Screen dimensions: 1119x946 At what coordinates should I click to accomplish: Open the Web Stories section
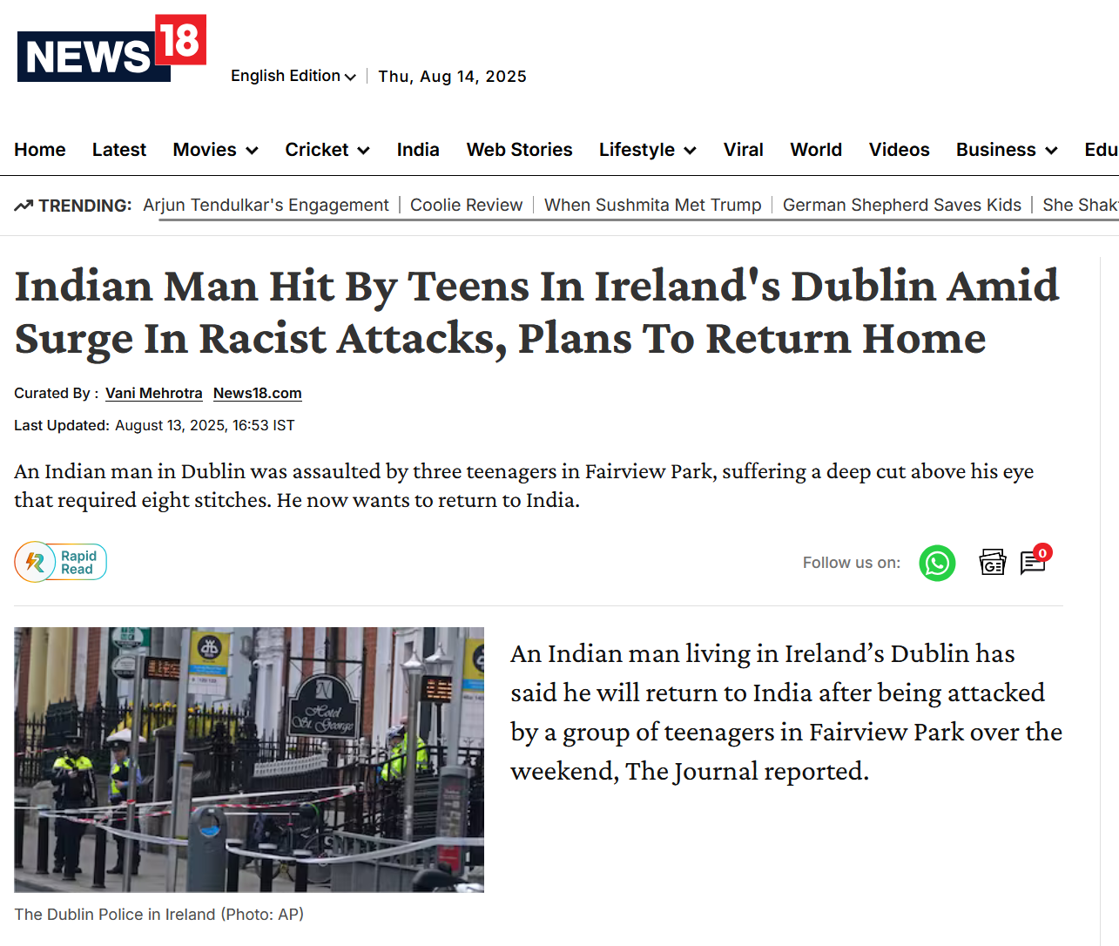tap(519, 150)
